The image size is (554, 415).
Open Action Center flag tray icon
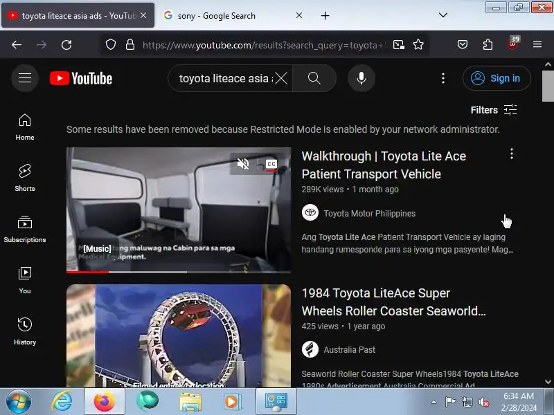[x=450, y=402]
